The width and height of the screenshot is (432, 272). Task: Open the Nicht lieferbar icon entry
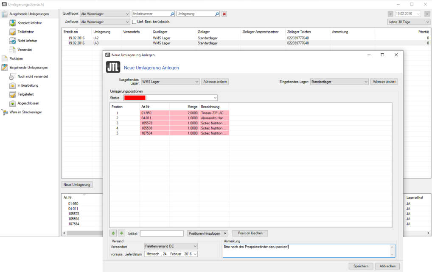click(x=13, y=41)
